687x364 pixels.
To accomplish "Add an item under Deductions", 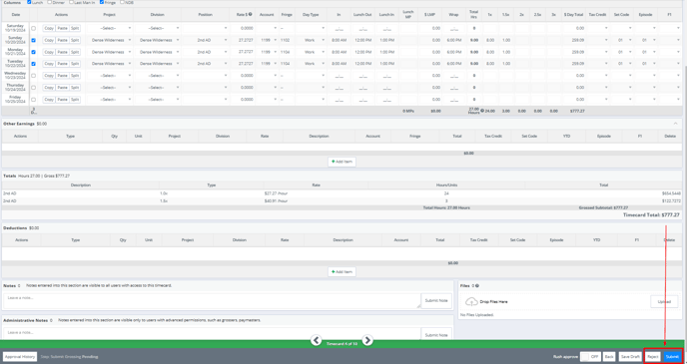I will pyautogui.click(x=342, y=271).
